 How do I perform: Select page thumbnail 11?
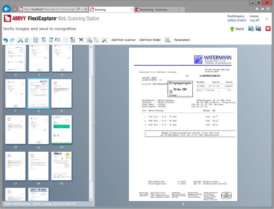coord(38,129)
